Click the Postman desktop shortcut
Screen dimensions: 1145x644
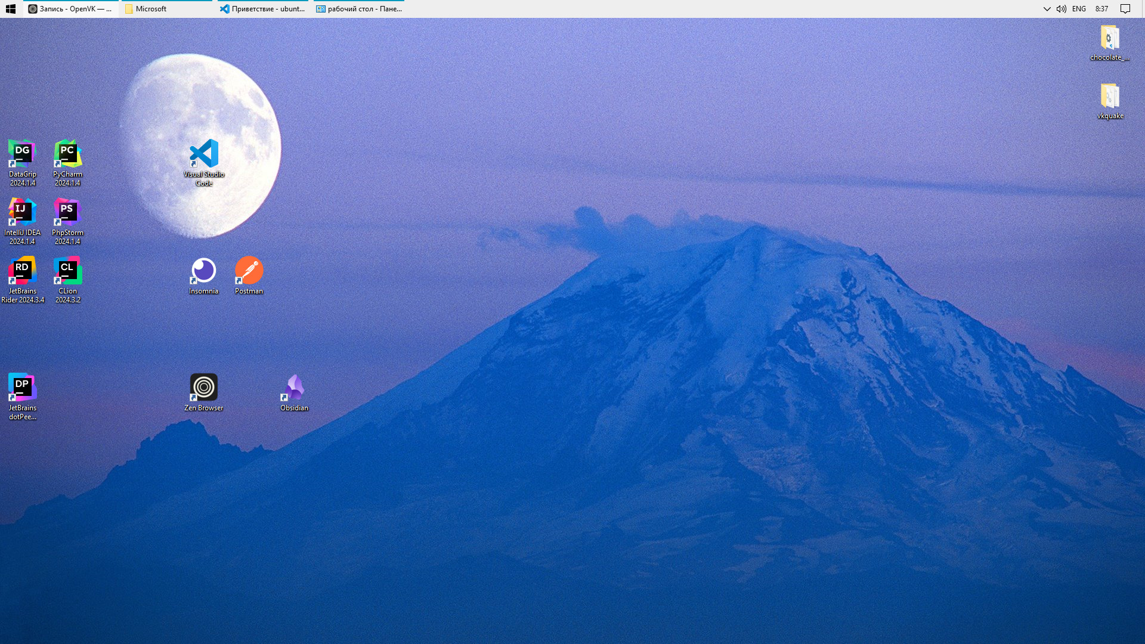(249, 271)
